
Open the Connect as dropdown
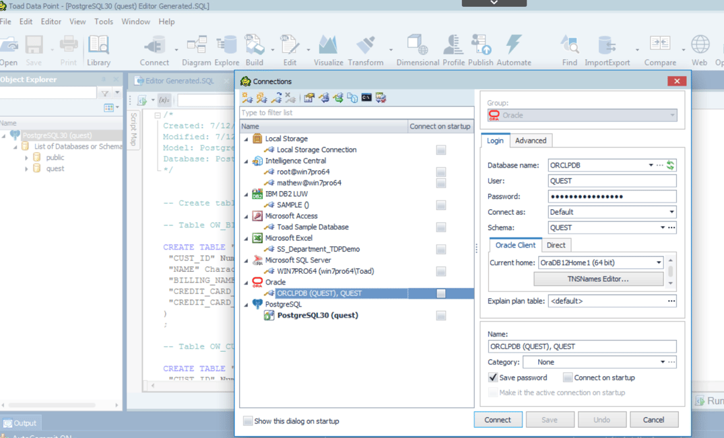click(671, 212)
